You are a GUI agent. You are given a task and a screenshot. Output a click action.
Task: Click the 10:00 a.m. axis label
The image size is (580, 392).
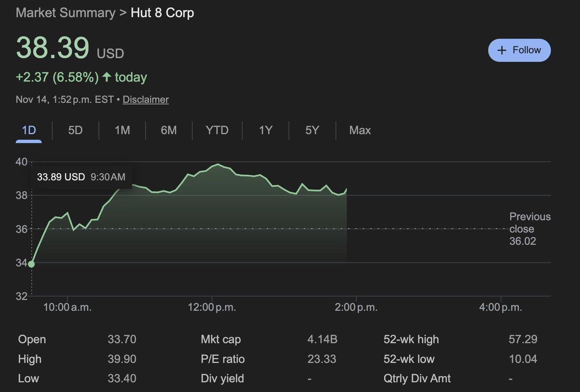[67, 307]
